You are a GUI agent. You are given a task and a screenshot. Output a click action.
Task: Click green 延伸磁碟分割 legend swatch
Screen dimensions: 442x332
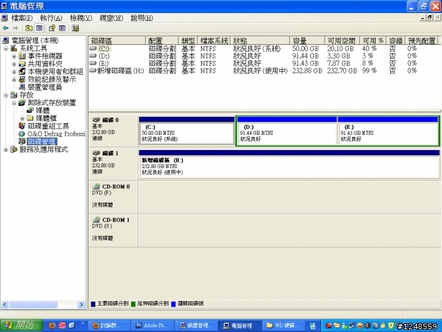pos(133,304)
